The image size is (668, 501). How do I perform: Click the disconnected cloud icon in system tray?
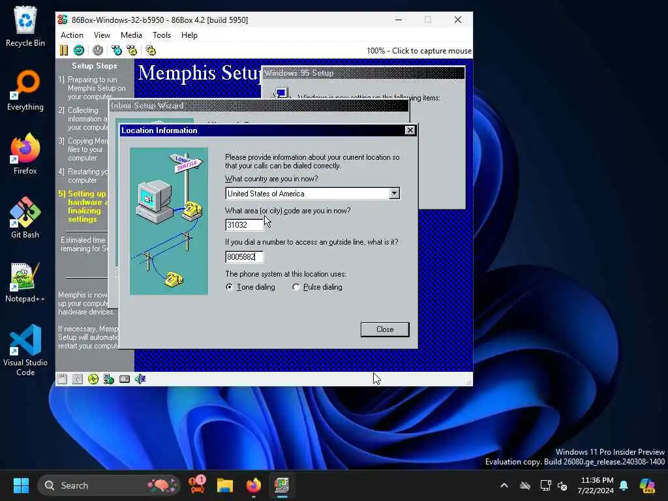pos(525,485)
